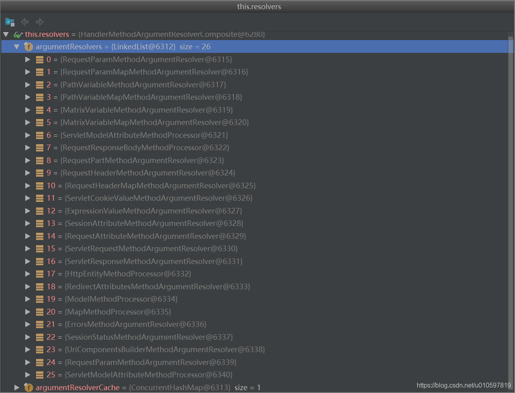The image size is (515, 393).
Task: Select the MatrixVariableMapMethodArgumentResolver@6320 row
Action: pos(254,123)
